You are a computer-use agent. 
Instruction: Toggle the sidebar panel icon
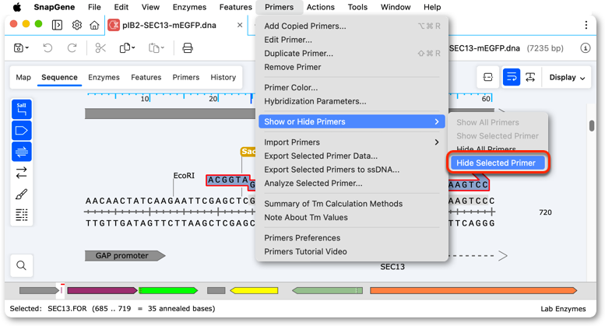point(57,25)
